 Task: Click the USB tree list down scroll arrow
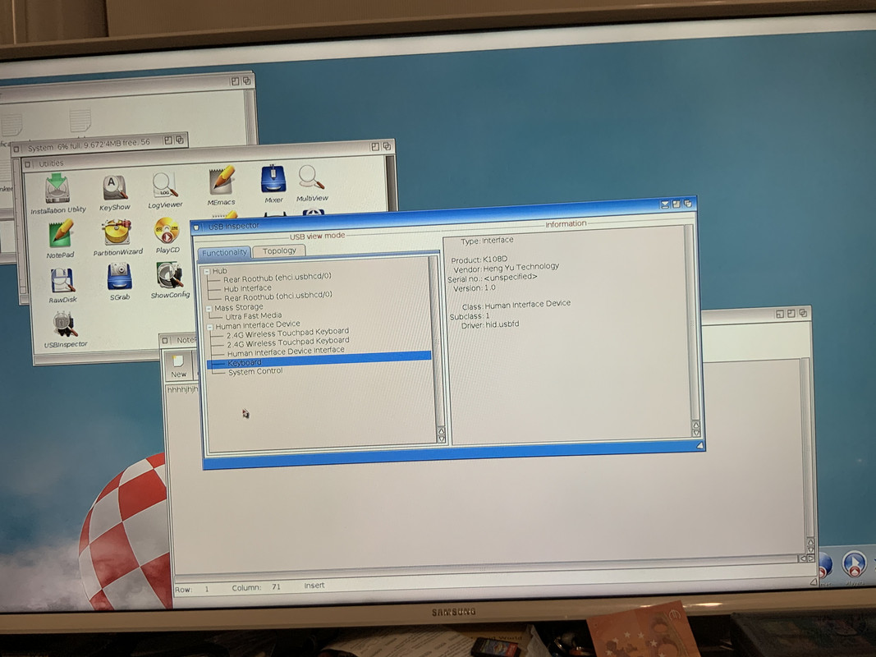click(442, 439)
